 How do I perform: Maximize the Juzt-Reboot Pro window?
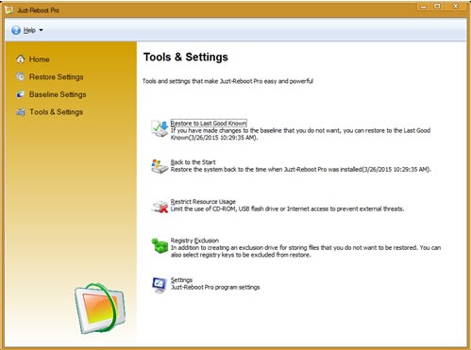[x=437, y=7]
